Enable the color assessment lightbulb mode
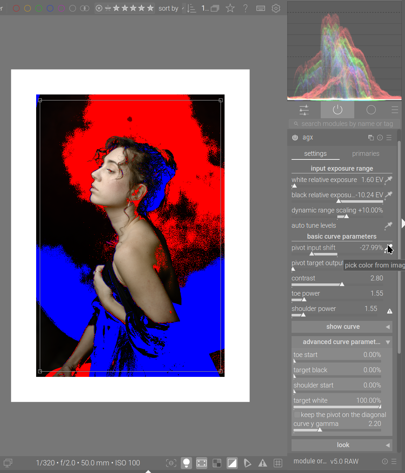The image size is (405, 473). pyautogui.click(x=186, y=463)
